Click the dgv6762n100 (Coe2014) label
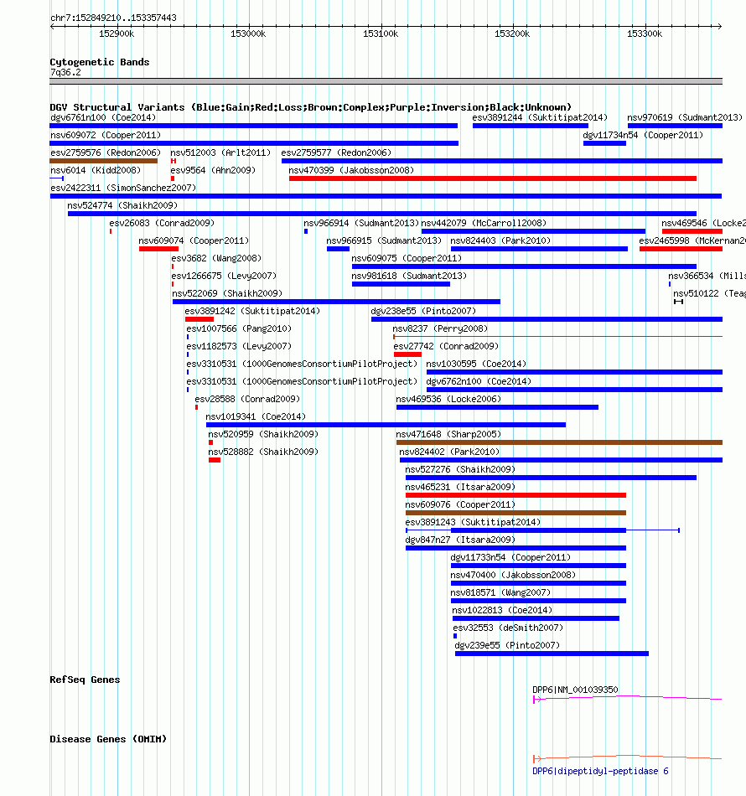Viewport: 746px width, 796px height. (479, 381)
